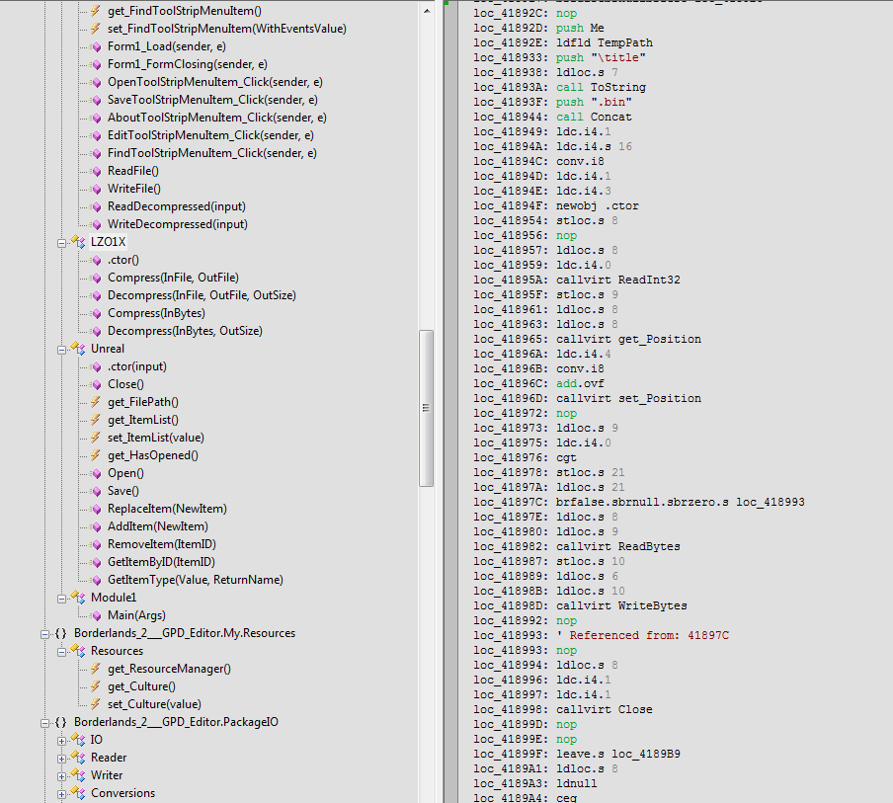Screen dimensions: 893x803
Task: Expand the Reader class node
Action: tap(62, 758)
